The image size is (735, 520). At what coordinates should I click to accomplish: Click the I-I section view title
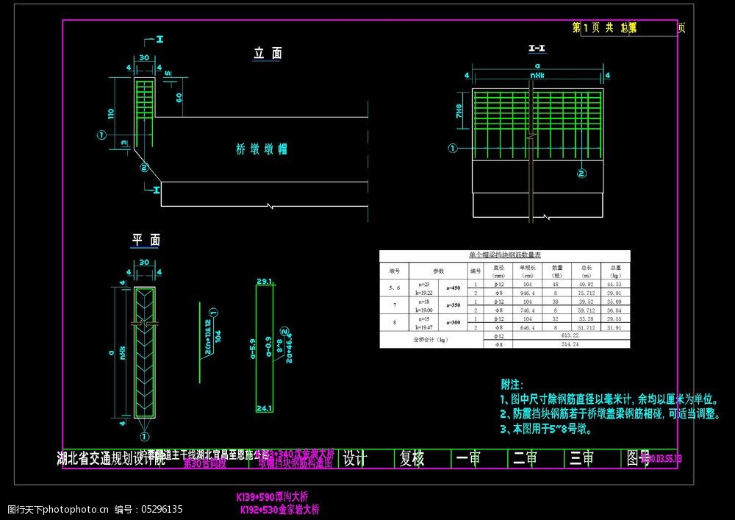click(x=537, y=49)
